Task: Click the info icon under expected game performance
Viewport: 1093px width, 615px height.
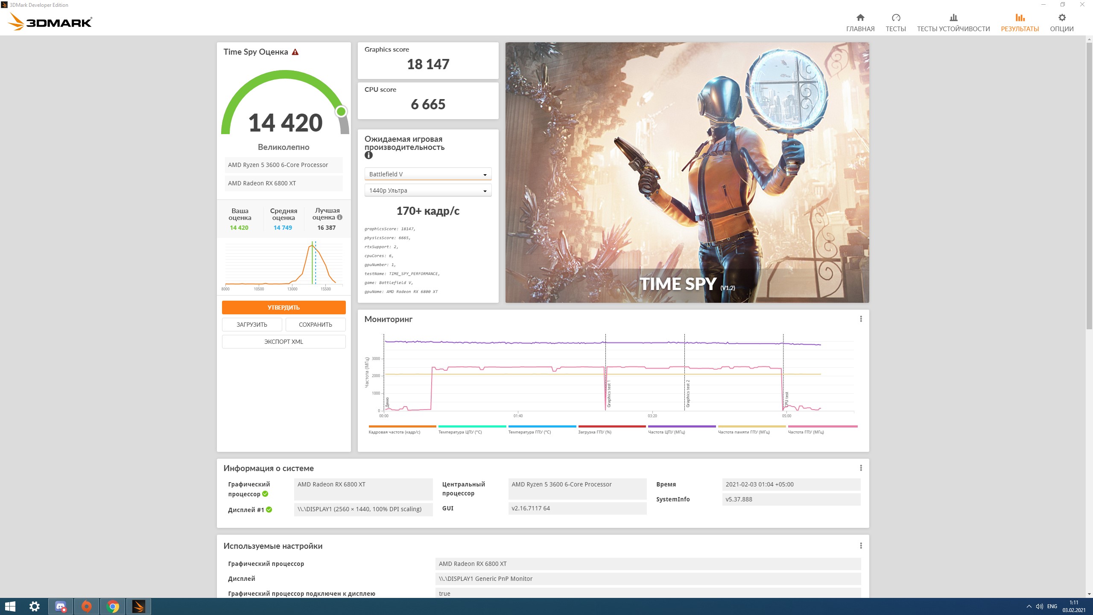Action: pyautogui.click(x=368, y=155)
